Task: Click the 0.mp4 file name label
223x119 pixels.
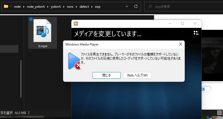Action: point(43,46)
